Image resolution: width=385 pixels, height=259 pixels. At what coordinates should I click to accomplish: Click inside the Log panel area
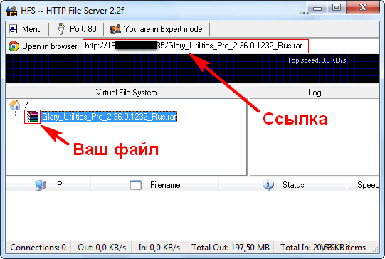(315, 137)
